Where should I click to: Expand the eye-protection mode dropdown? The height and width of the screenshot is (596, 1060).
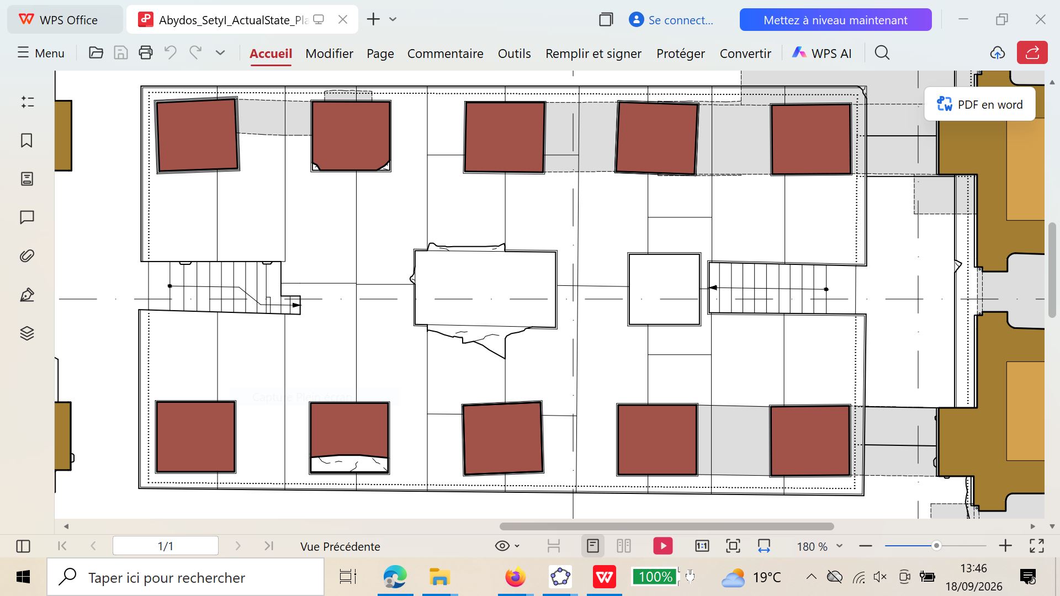coord(517,546)
